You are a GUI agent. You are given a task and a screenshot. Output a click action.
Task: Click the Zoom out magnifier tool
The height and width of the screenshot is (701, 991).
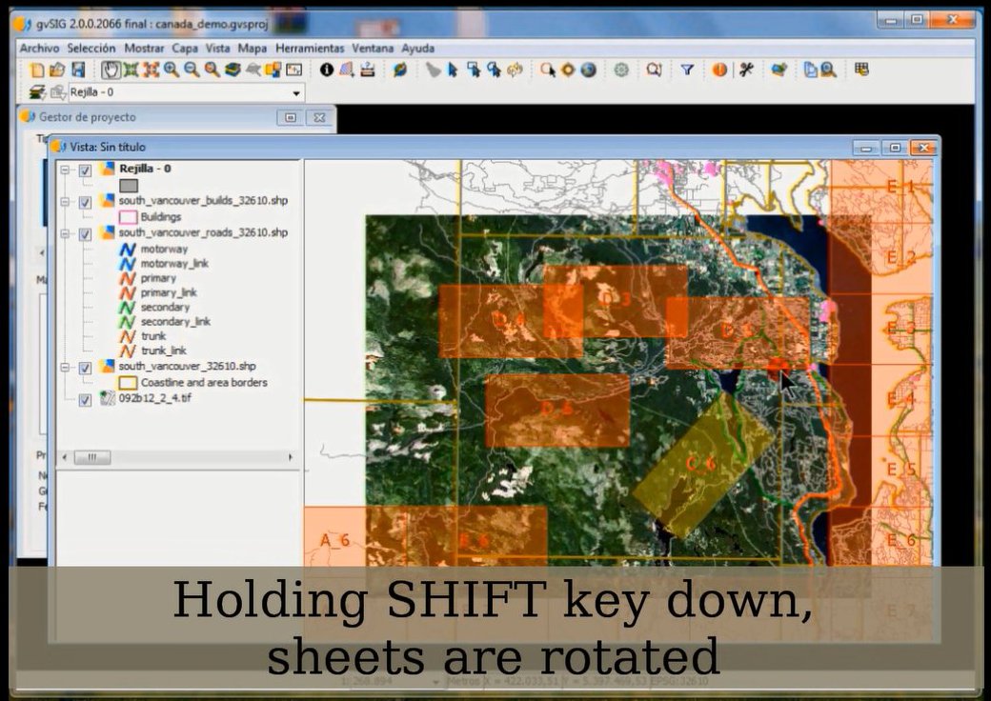pyautogui.click(x=192, y=70)
